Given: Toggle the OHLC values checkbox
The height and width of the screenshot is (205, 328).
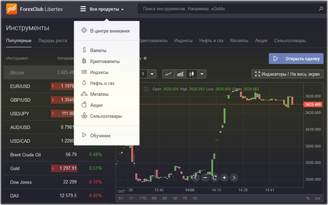Looking at the screenshot, I should point(146,89).
